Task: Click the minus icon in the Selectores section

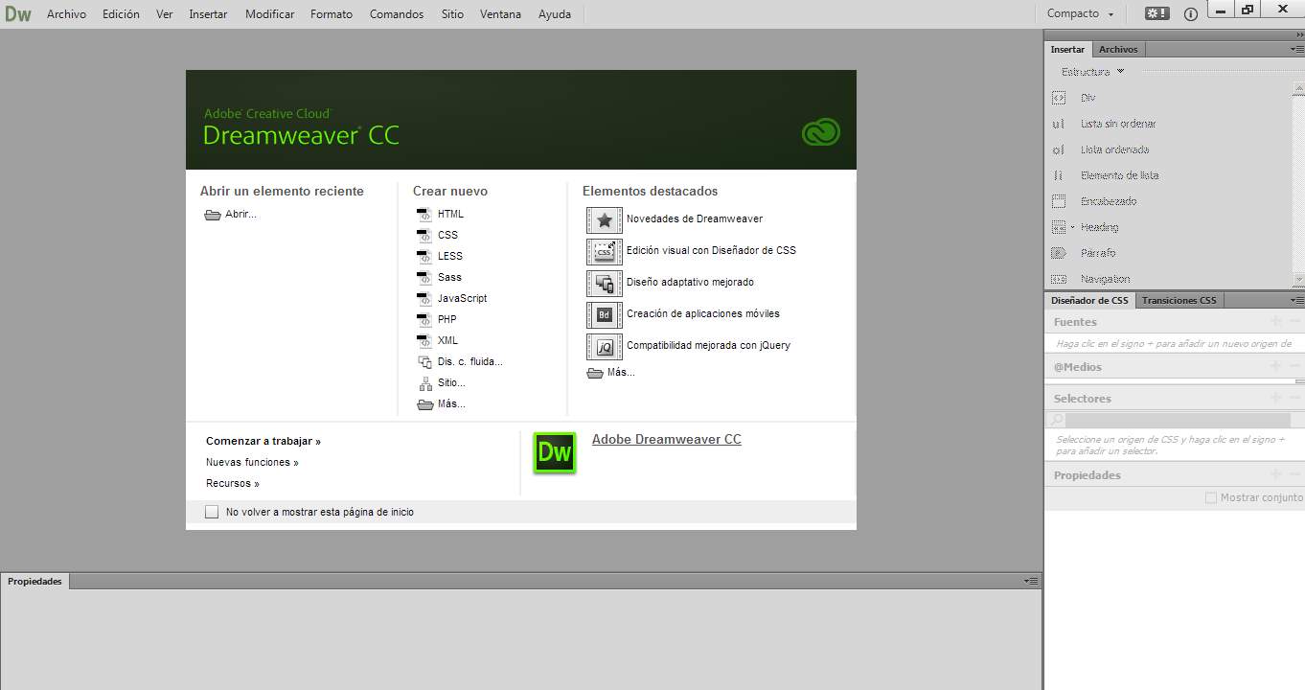Action: click(1294, 398)
